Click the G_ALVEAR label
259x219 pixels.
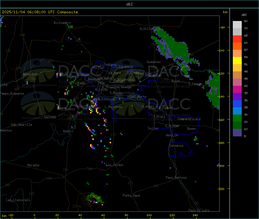pos(172,126)
